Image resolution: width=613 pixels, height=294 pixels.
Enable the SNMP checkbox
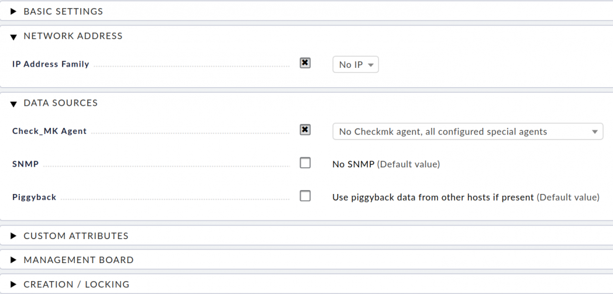click(x=305, y=162)
